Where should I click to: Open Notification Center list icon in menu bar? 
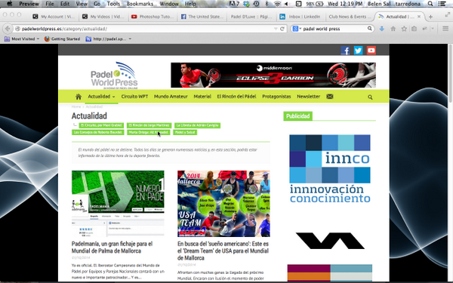tap(442, 4)
